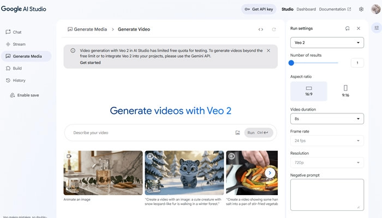This screenshot has width=382, height=218.
Task: Click the Build icon in sidebar
Action: point(8,68)
